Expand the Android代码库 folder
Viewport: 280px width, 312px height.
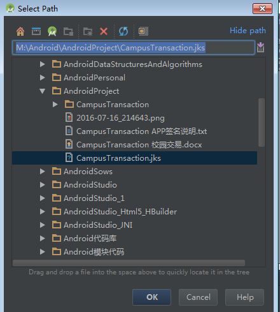(43, 238)
